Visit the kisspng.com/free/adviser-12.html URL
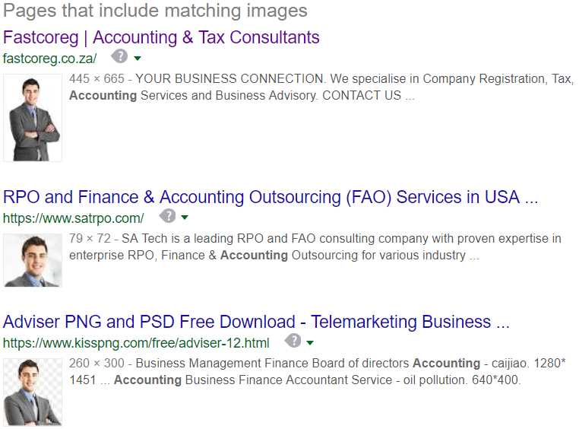The image size is (579, 429). (136, 343)
